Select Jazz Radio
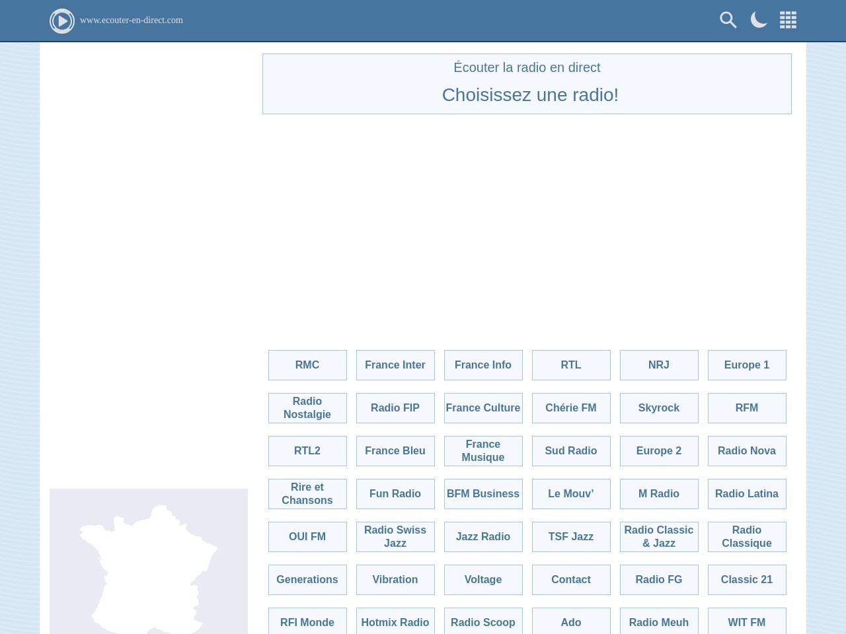Image resolution: width=846 pixels, height=634 pixels. click(x=483, y=537)
